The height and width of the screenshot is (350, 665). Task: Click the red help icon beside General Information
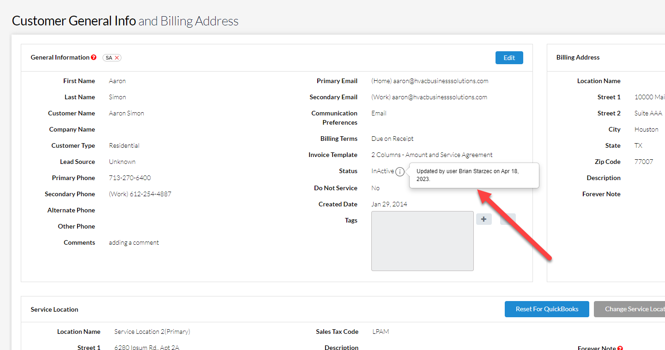pos(94,58)
